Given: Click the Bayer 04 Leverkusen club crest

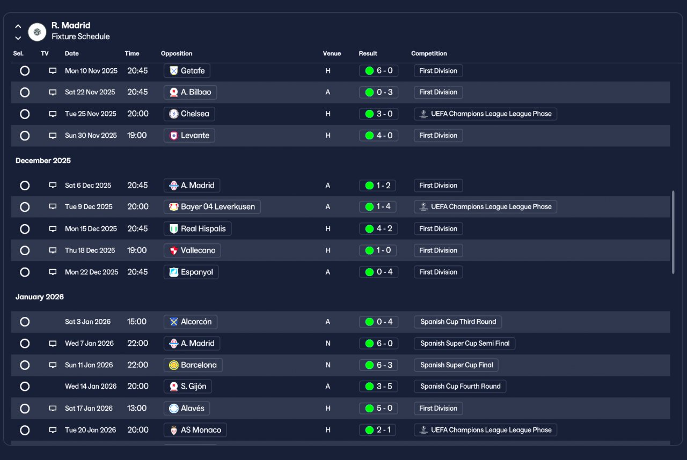Looking at the screenshot, I should point(173,207).
